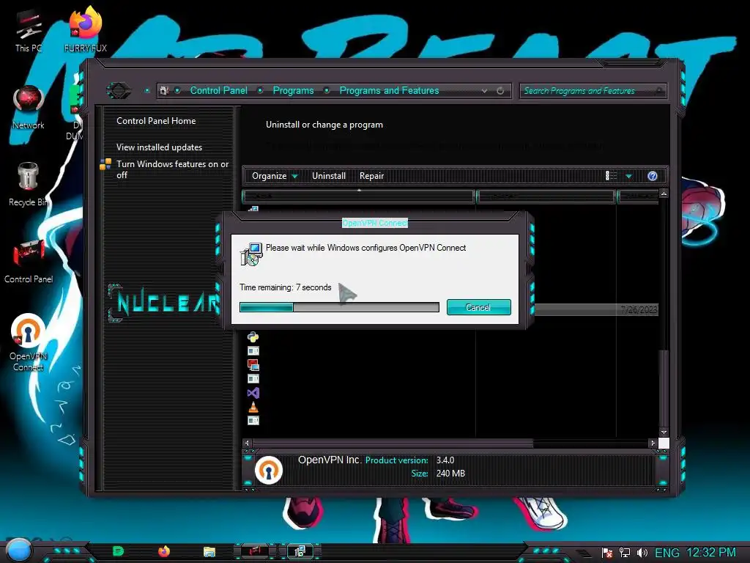Click the 3.4.0 product version value
750x563 pixels.
[445, 460]
